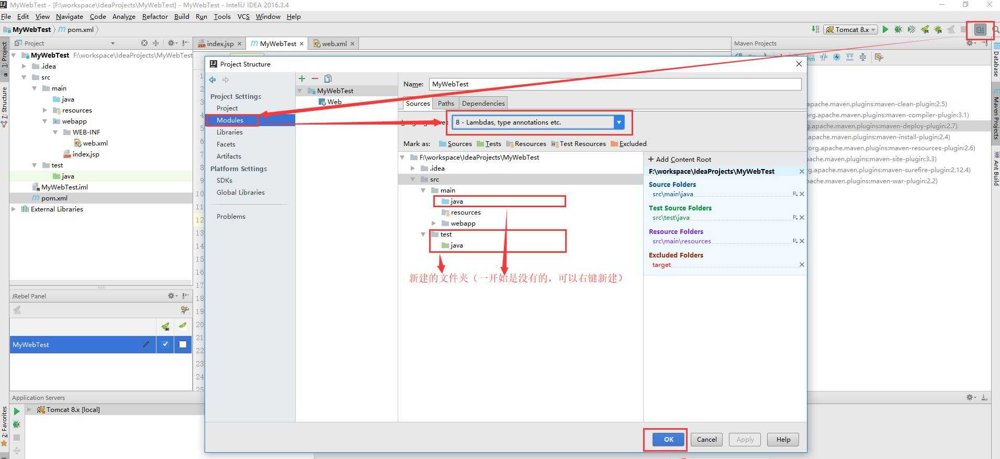This screenshot has width=1000, height=459.
Task: Open Project Structure from main toolbar
Action: (x=980, y=30)
